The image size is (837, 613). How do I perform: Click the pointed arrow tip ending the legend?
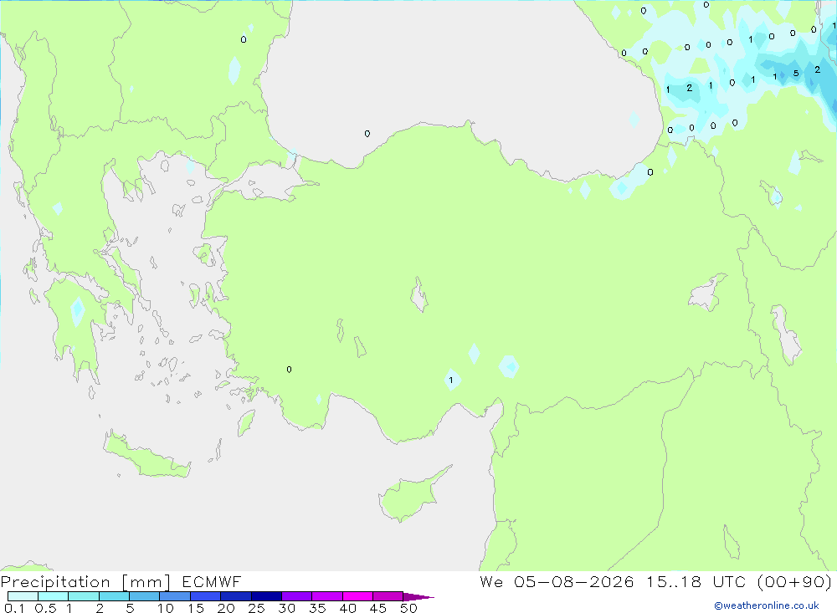coord(418,596)
